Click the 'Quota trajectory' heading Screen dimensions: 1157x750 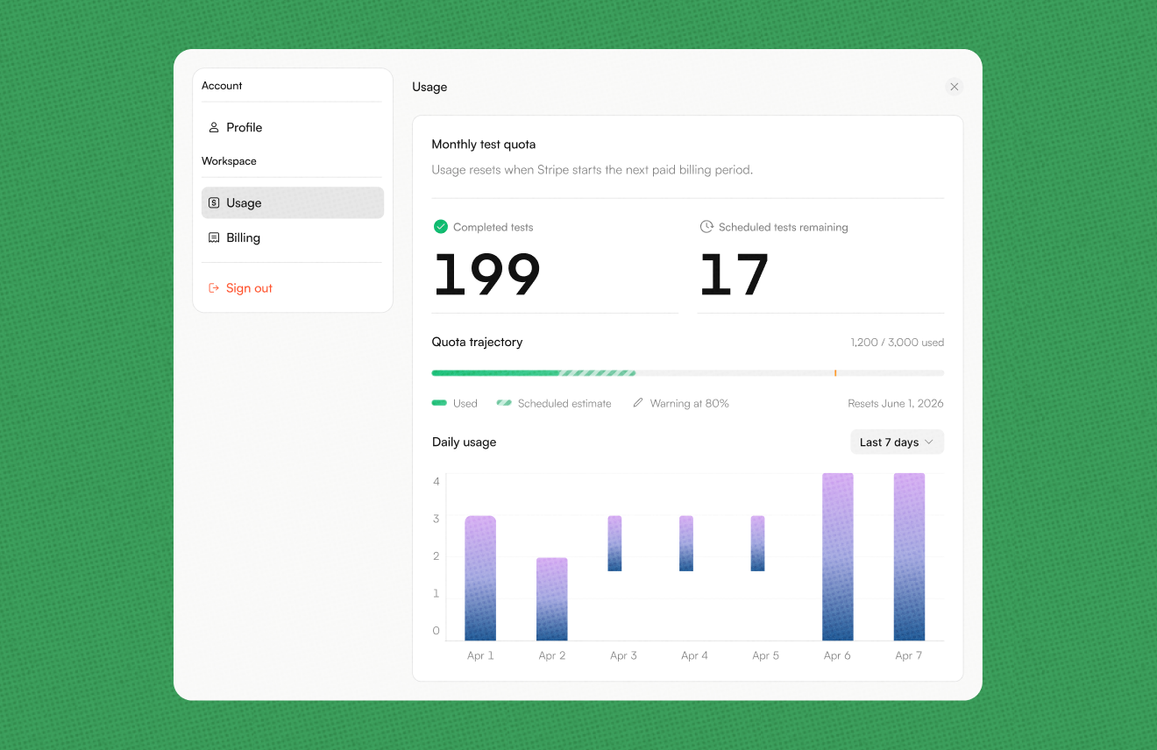[x=478, y=342]
